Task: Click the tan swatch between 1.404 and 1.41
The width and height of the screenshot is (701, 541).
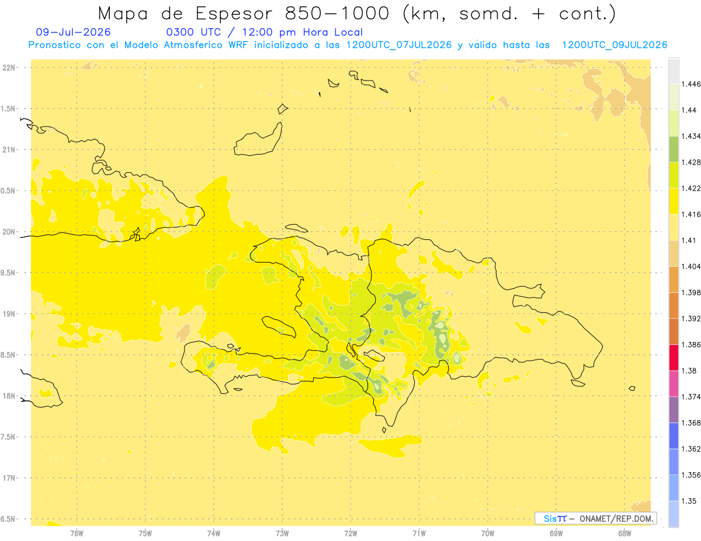Action: coord(674,253)
